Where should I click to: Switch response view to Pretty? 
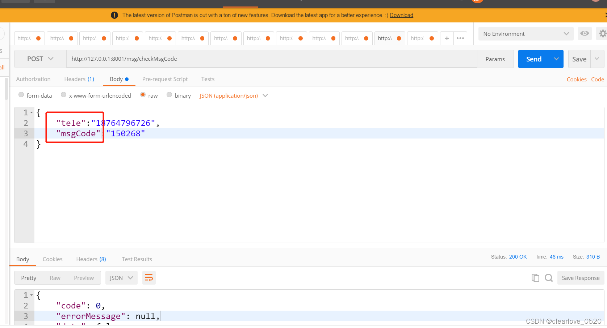coord(29,278)
